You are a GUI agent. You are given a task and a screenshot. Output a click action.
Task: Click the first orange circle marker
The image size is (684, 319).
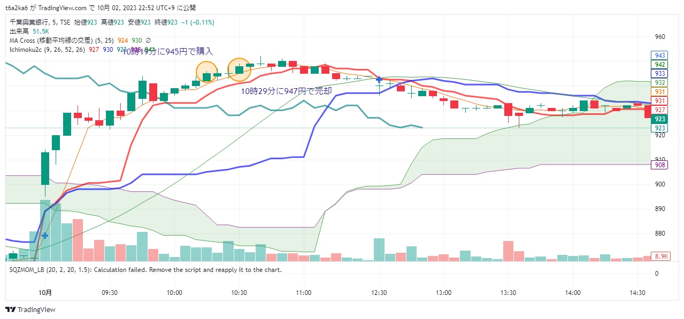point(206,72)
